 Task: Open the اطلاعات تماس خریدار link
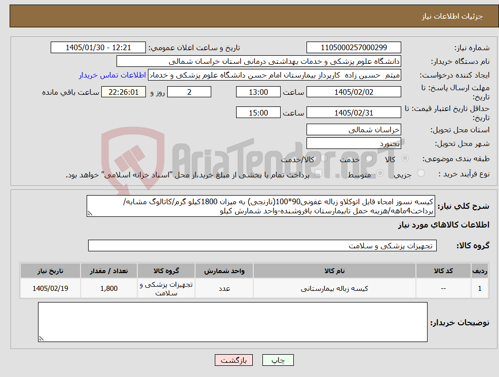click(x=112, y=75)
